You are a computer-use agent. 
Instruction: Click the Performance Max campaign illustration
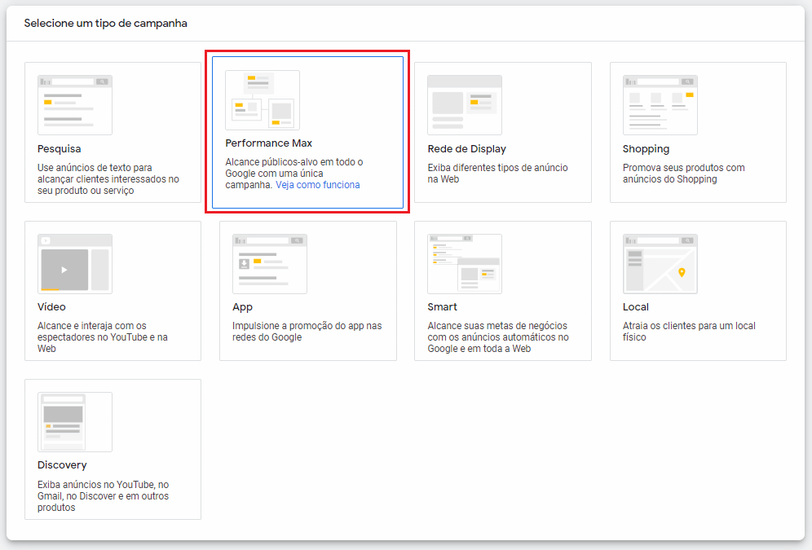(x=262, y=100)
